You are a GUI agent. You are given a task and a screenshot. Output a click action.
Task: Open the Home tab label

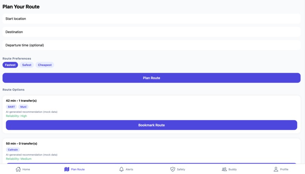point(26,169)
